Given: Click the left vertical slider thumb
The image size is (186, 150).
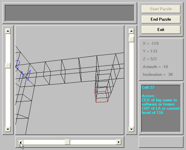Looking at the screenshot, I should coord(8,66).
